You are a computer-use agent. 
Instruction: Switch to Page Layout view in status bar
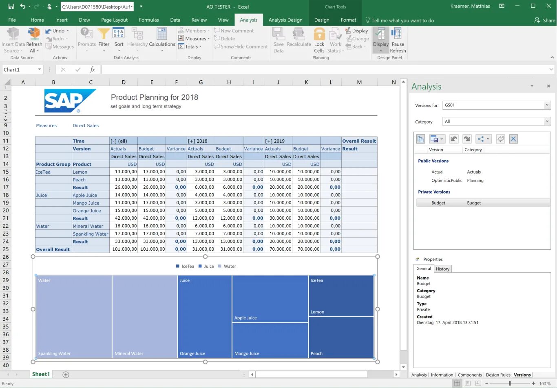[x=468, y=384]
